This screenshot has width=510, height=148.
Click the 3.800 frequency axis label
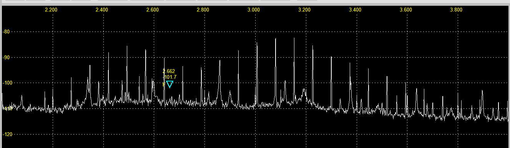click(x=456, y=10)
